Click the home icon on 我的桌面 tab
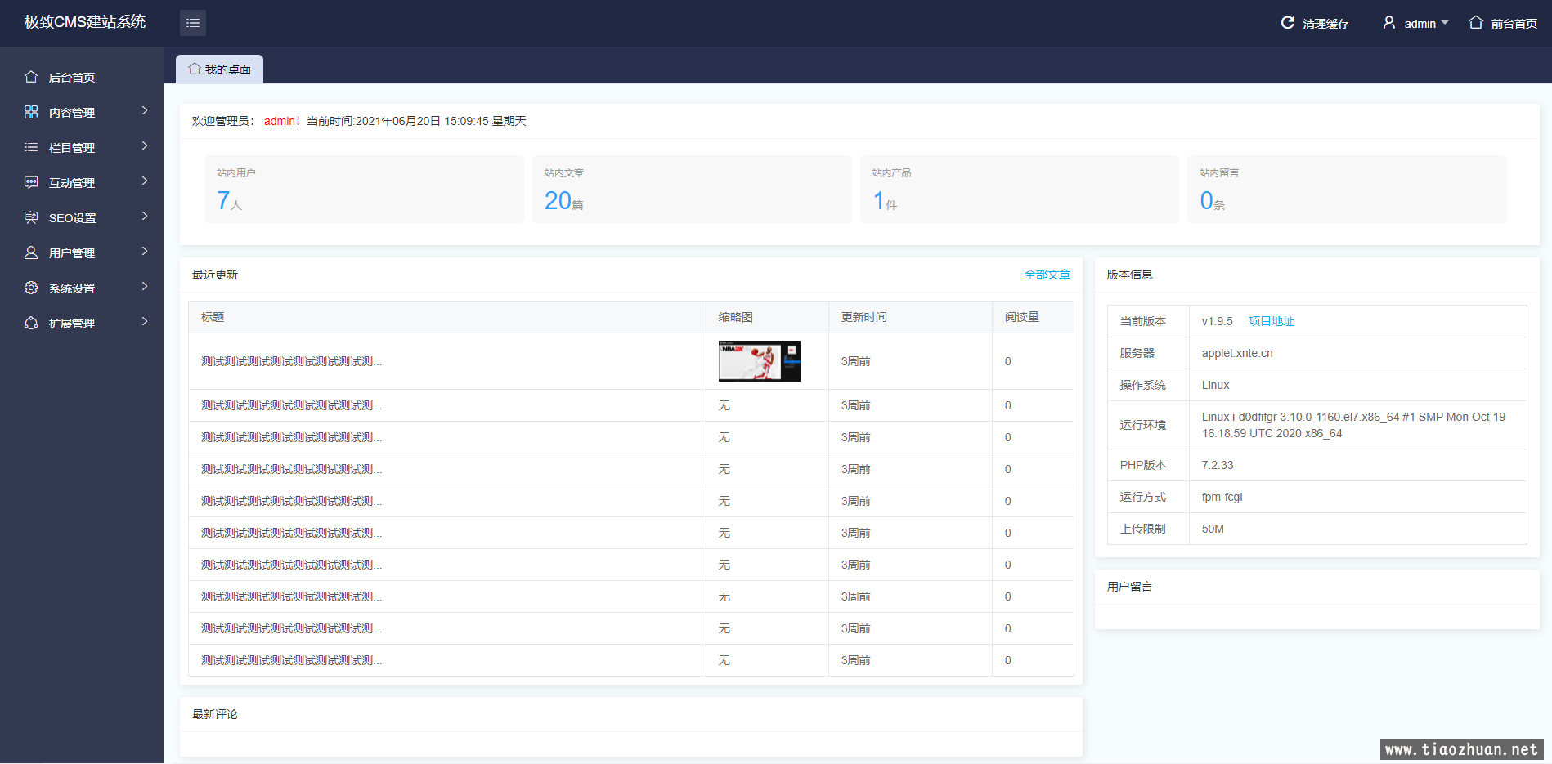1552x764 pixels. 195,69
